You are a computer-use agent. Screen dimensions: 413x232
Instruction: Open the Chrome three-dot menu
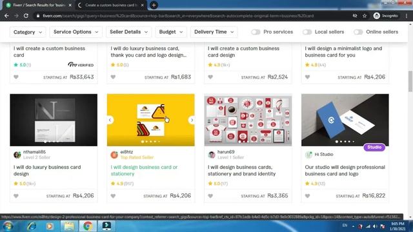coord(407,15)
